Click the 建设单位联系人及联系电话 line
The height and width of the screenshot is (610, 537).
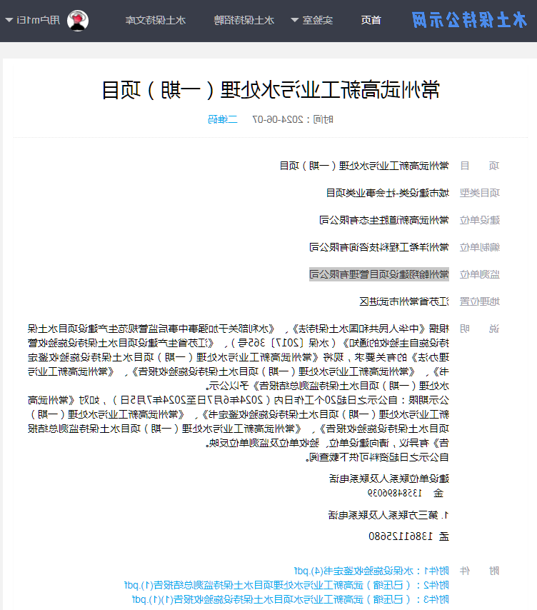tap(389, 479)
